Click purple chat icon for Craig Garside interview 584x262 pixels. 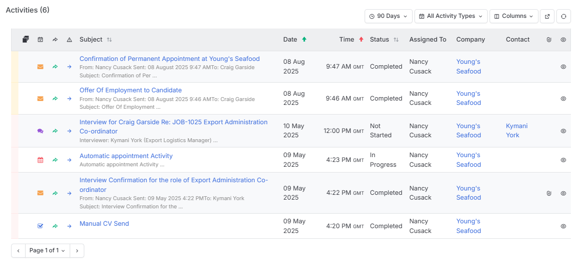[40, 131]
